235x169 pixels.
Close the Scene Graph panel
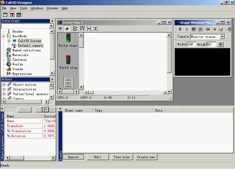pyautogui.click(x=52, y=21)
